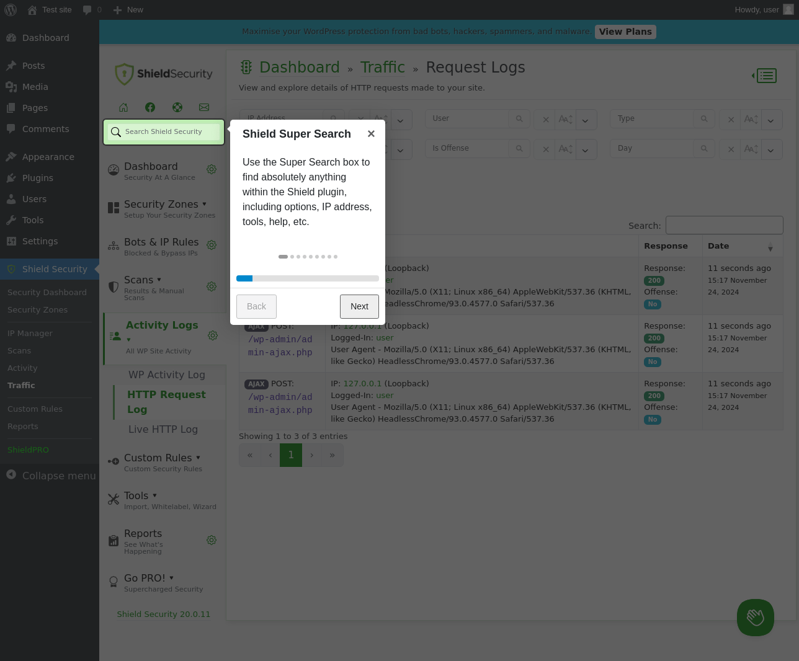Toggle case sensitivity on User filter
The image size is (799, 661).
[566, 119]
